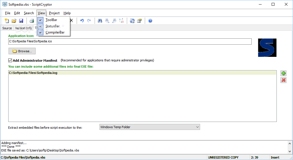
Task: Click the UNREGISTERED COPY status text
Action: 223,157
